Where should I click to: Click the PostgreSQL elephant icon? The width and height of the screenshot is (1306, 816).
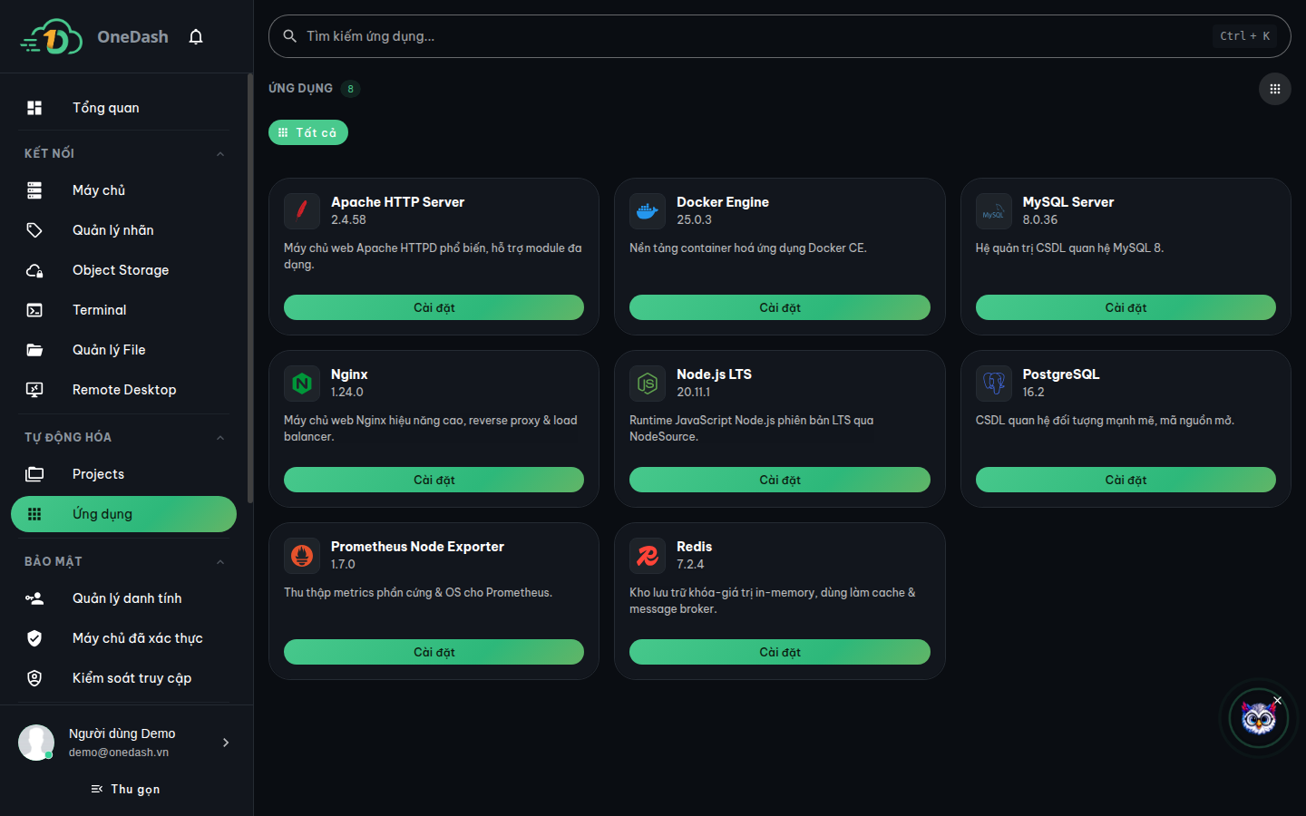[x=994, y=384]
